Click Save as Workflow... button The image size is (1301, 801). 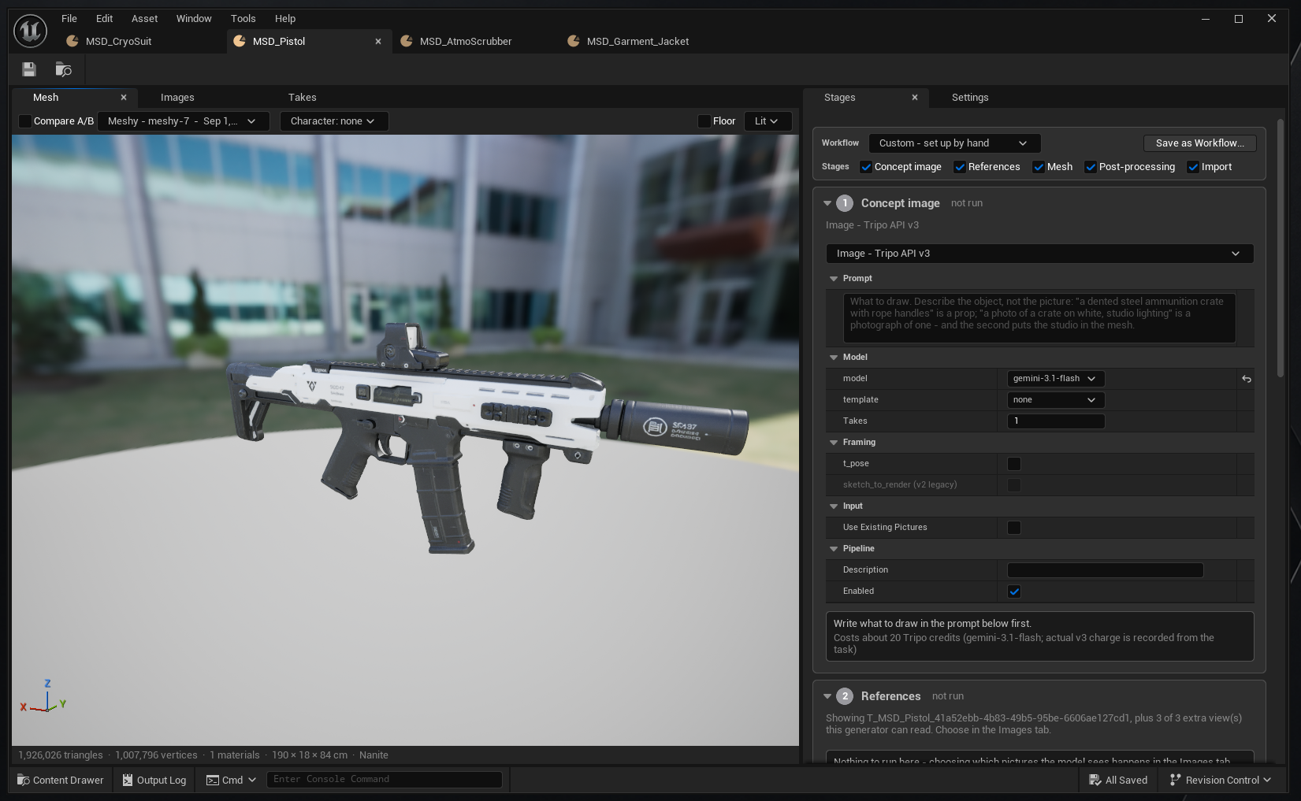tap(1199, 143)
